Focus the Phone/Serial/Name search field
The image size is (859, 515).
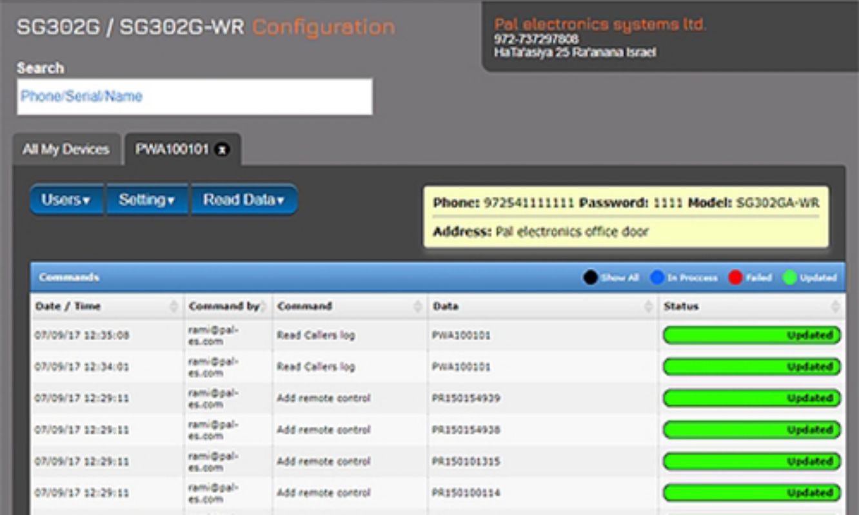pyautogui.click(x=194, y=97)
